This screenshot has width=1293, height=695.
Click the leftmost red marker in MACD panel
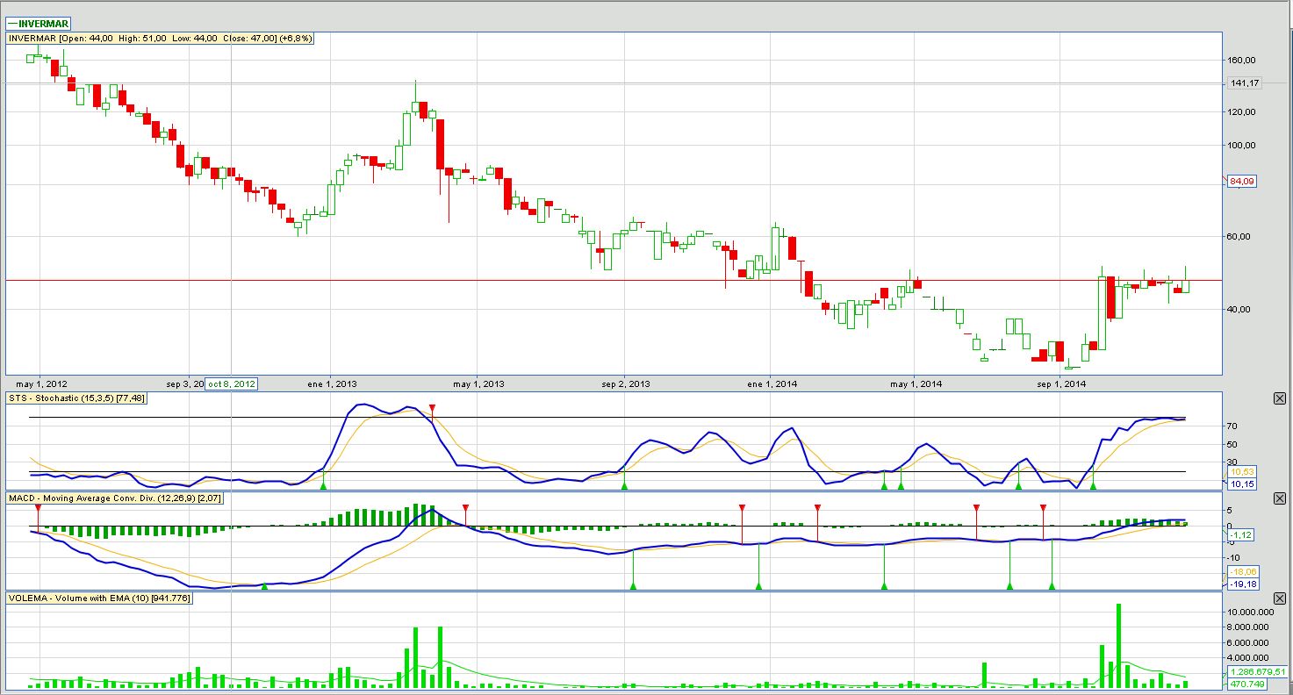click(38, 508)
